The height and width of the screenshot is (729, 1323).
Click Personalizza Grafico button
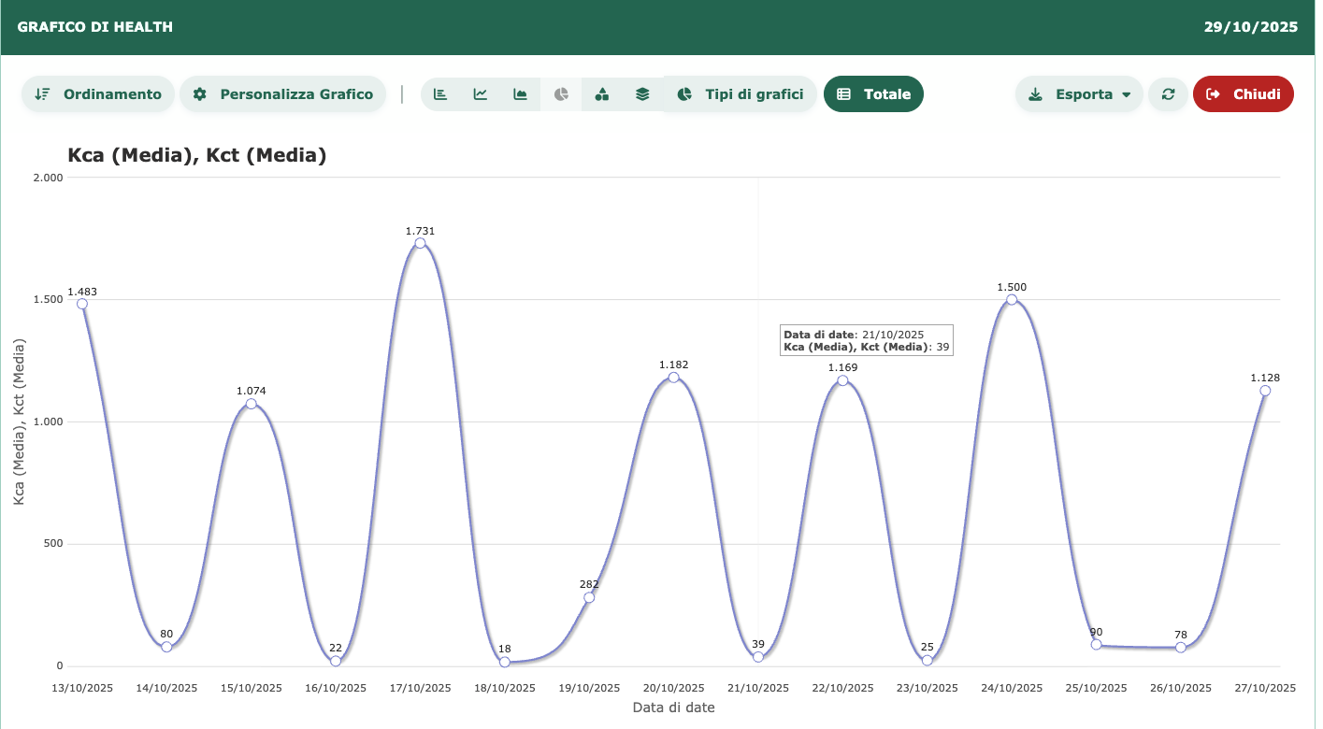tap(282, 94)
